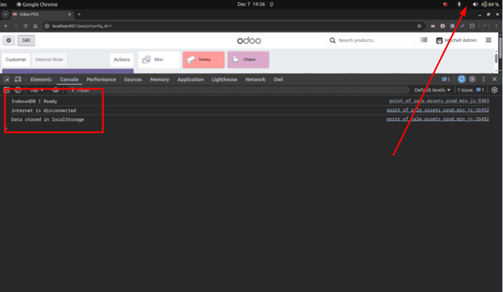Screen dimensions: 503x292
Task: Click the barcode scanner icon
Action: (x=424, y=40)
